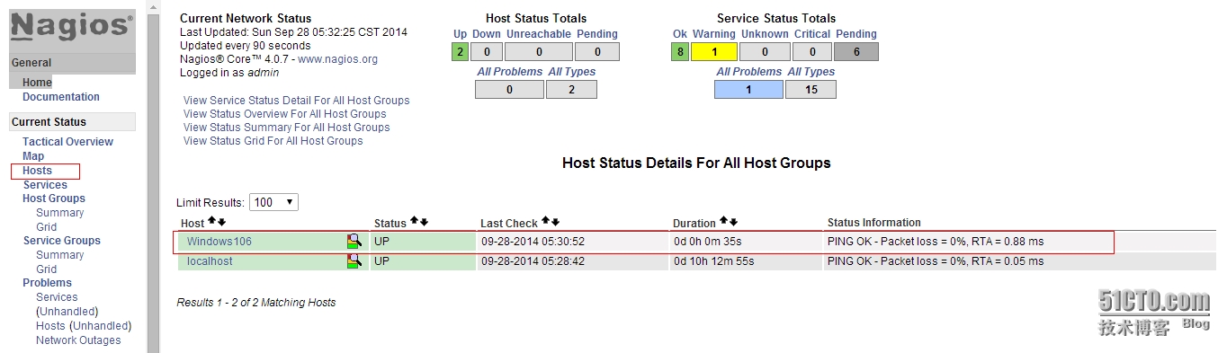This screenshot has height=353, width=1227.
Task: Filter services by Ok header
Action: 680,34
